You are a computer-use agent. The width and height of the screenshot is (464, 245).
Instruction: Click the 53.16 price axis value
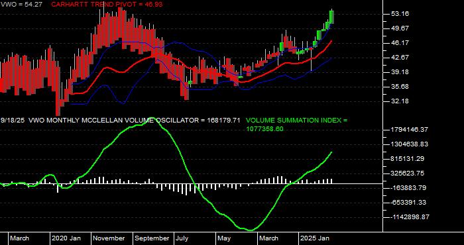[400, 14]
